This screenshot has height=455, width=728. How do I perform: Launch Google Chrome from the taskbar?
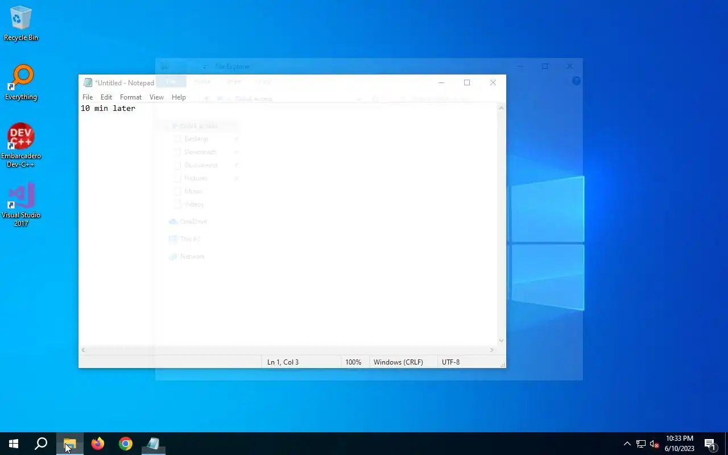[126, 444]
